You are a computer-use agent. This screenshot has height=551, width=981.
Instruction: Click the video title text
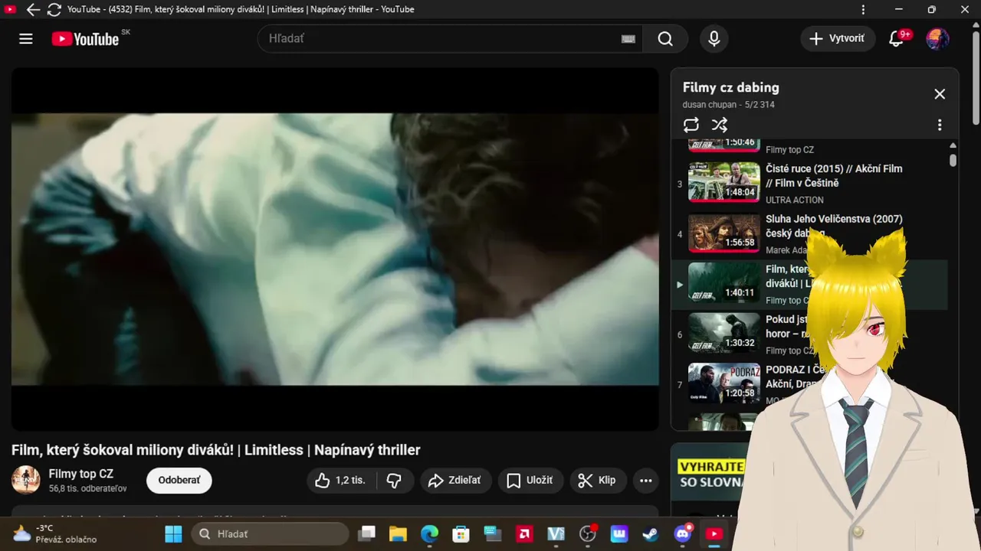tap(215, 450)
